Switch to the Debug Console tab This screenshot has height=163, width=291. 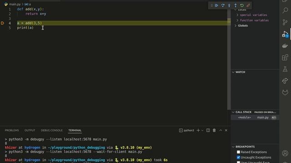tap(51, 130)
